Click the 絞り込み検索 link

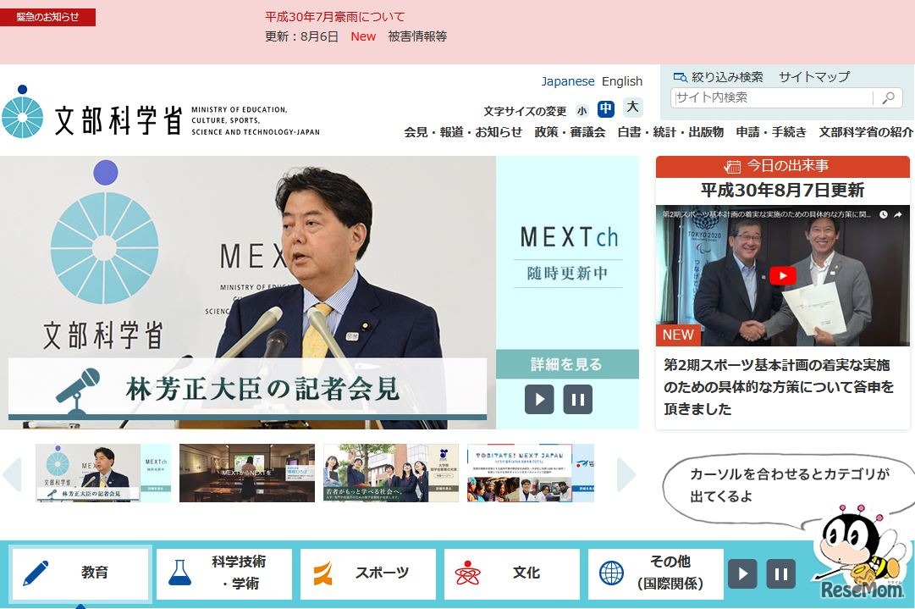click(727, 77)
